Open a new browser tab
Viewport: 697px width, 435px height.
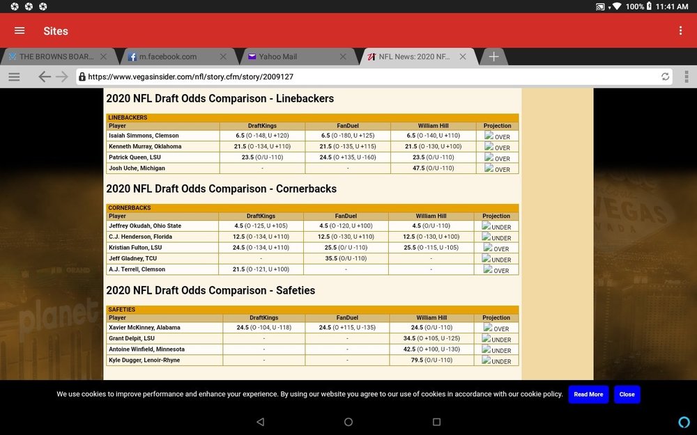point(493,57)
